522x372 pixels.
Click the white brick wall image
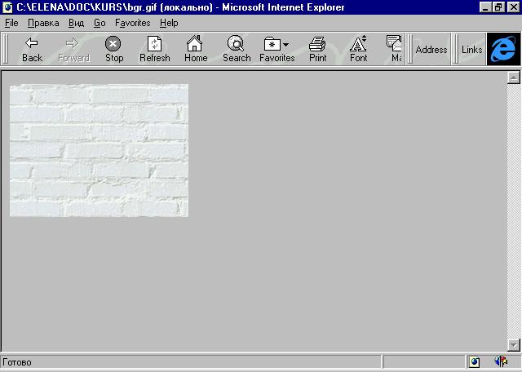coord(99,150)
